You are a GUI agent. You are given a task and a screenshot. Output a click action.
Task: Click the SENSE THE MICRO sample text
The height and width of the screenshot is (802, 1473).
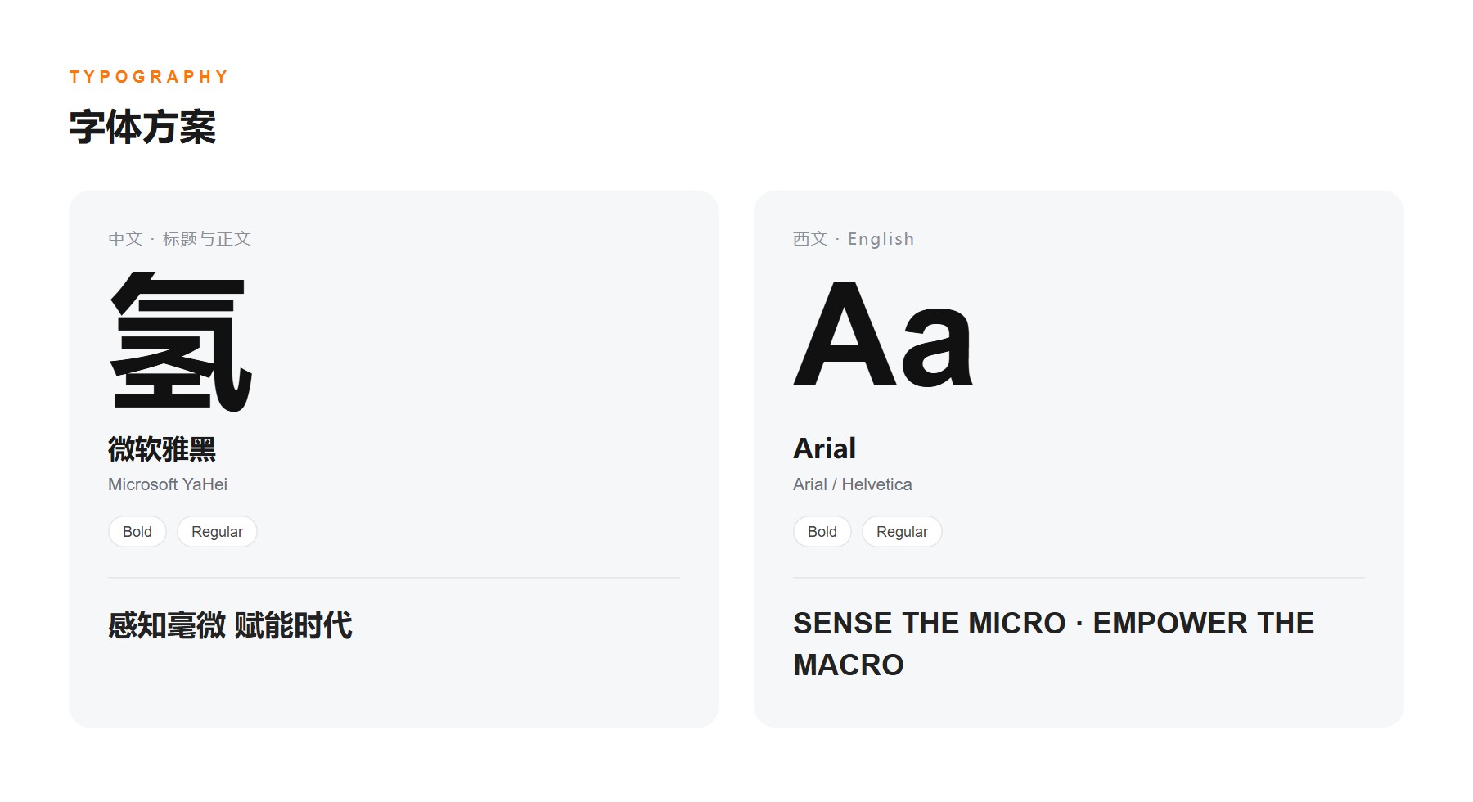click(x=930, y=624)
